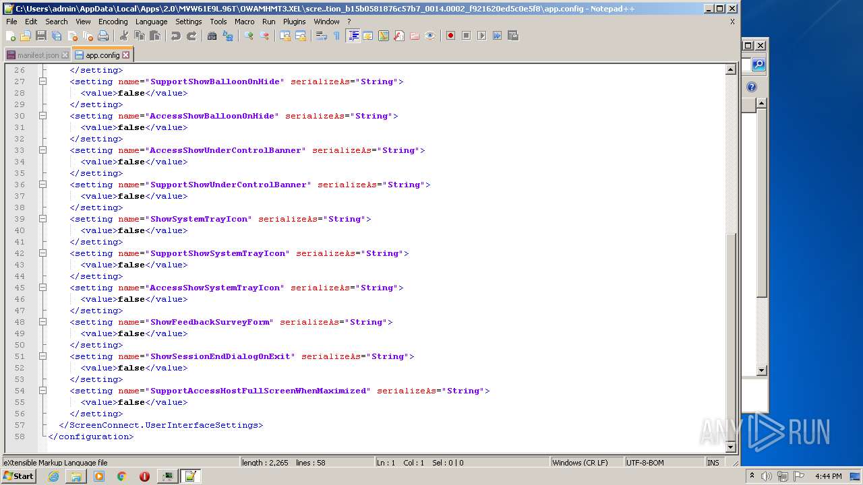Screen dimensions: 863x485
Task: Print the document via the Print icon
Action: coord(103,36)
